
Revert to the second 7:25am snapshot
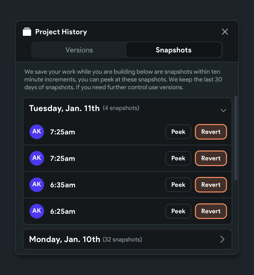pyautogui.click(x=211, y=158)
